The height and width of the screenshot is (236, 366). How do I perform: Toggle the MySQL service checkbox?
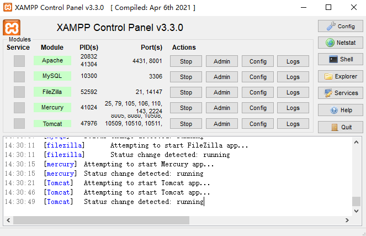pyautogui.click(x=19, y=77)
